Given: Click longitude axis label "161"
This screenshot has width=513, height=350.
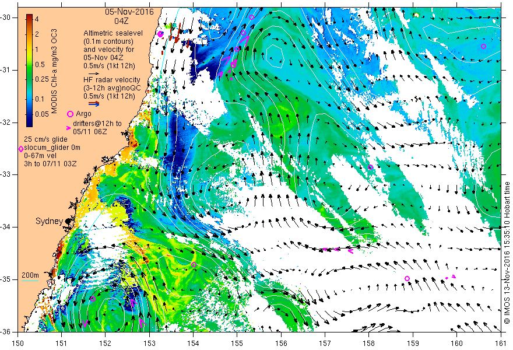Looking at the screenshot, I should pyautogui.click(x=501, y=343).
